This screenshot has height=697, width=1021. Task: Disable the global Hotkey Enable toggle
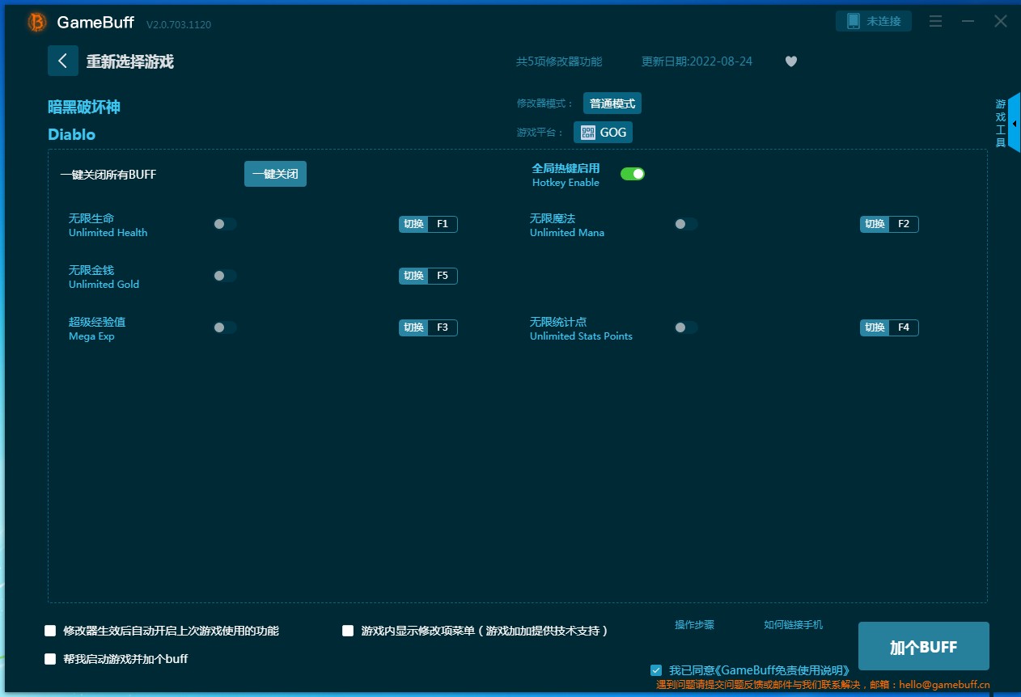click(633, 174)
